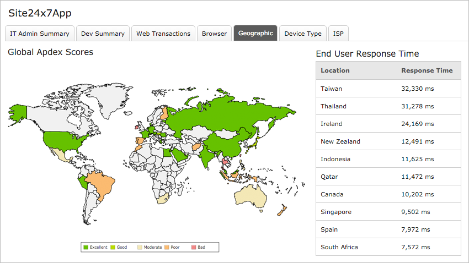
Task: Open the Browser tab
Action: click(214, 34)
